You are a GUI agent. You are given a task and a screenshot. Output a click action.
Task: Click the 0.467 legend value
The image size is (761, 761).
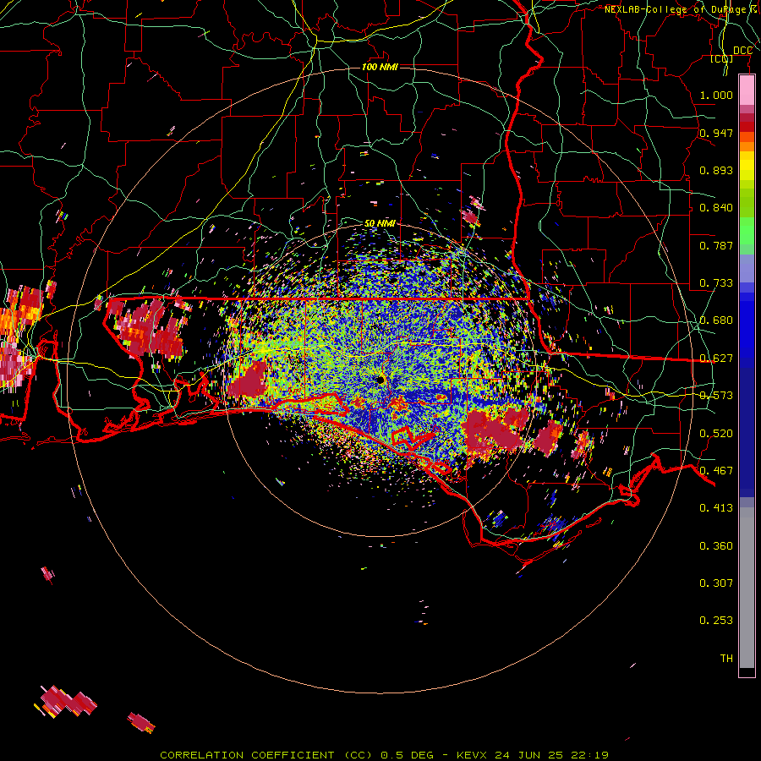coord(716,470)
